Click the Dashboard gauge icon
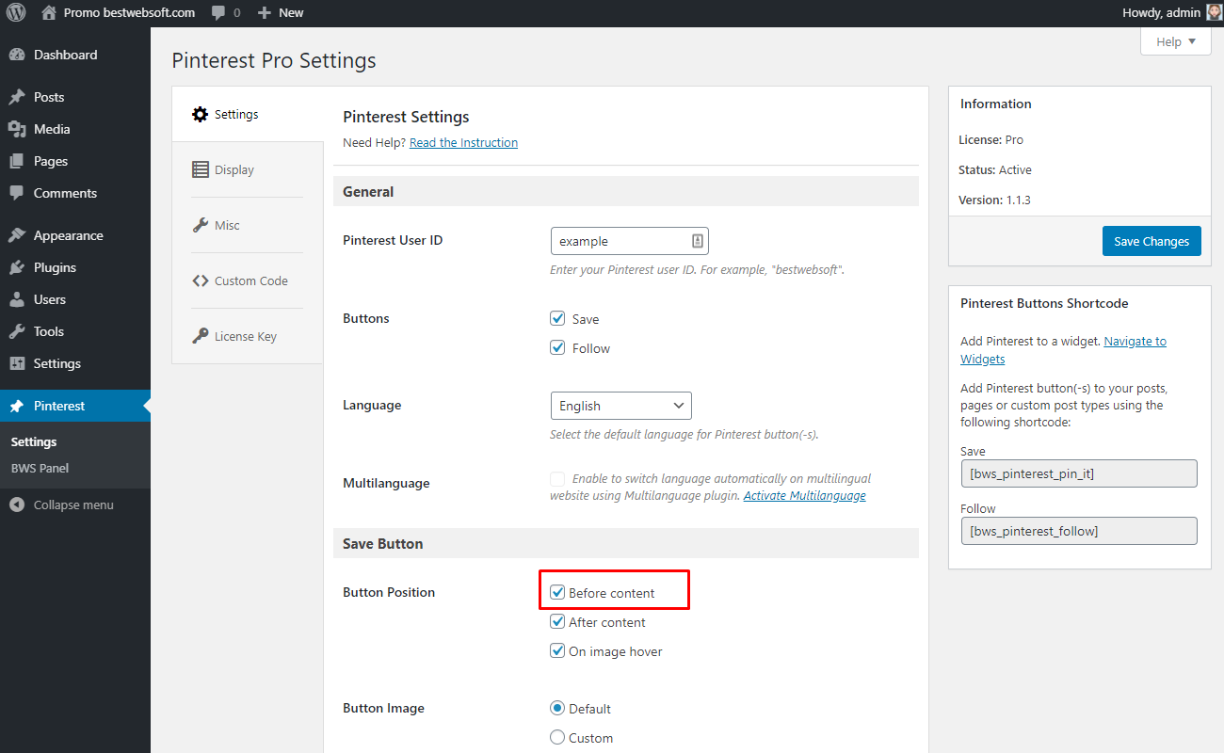1224x753 pixels. (17, 55)
